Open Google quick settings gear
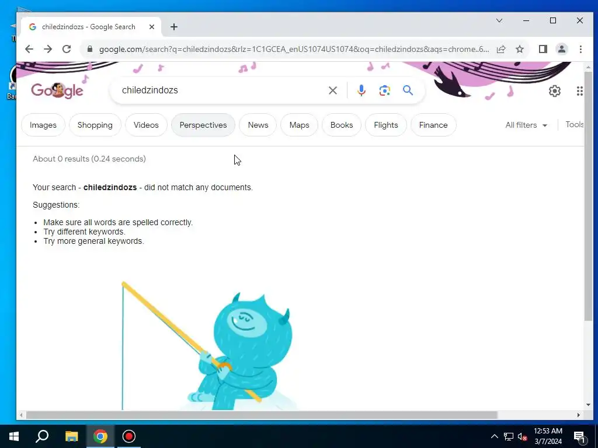 click(x=555, y=90)
